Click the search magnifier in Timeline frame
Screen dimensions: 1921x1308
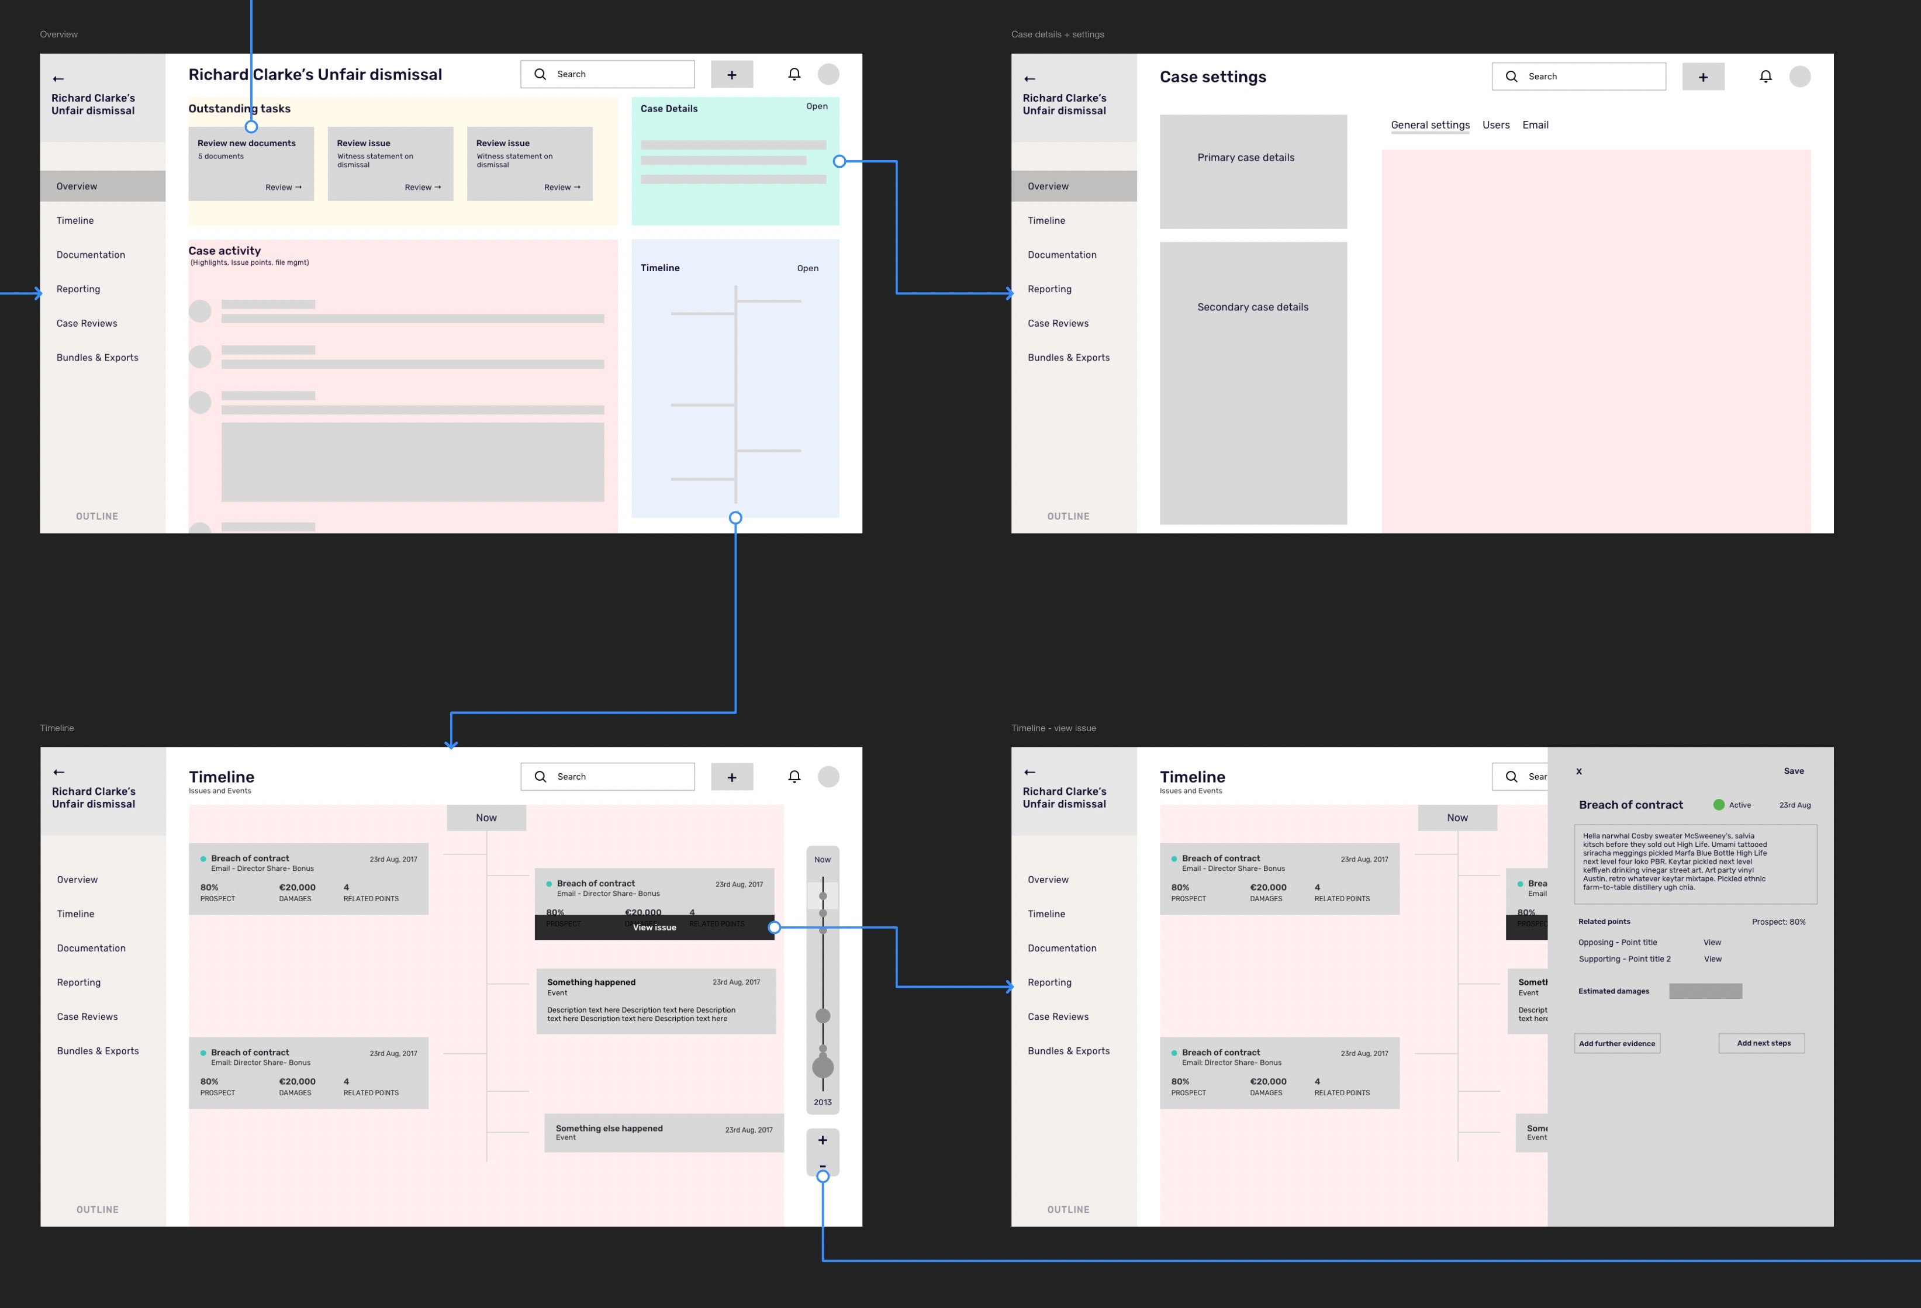541,777
